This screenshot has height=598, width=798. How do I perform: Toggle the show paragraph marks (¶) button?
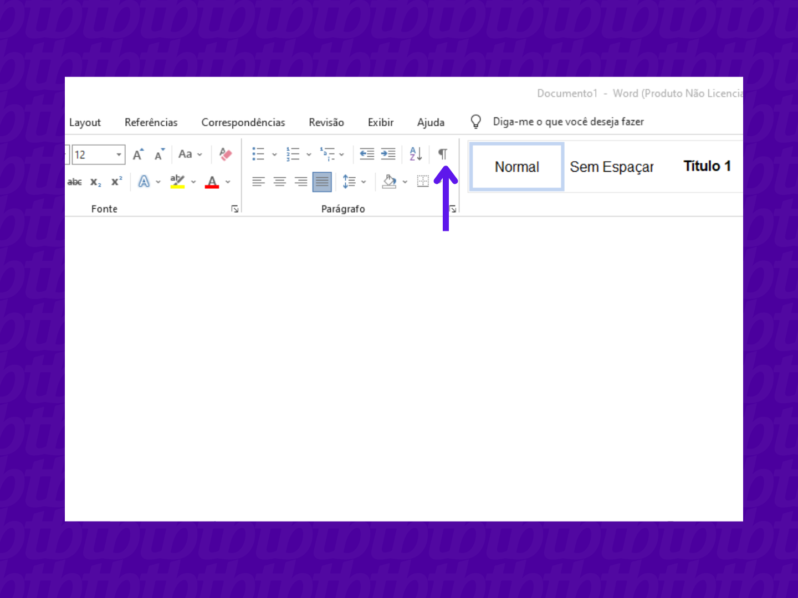pyautogui.click(x=443, y=154)
